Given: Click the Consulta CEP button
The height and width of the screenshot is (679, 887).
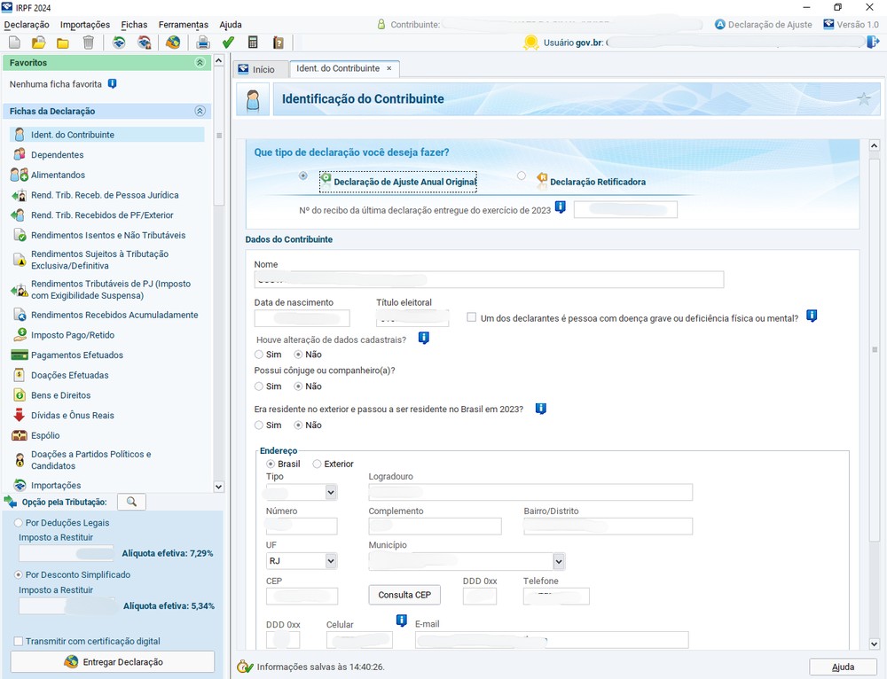Looking at the screenshot, I should coord(404,595).
